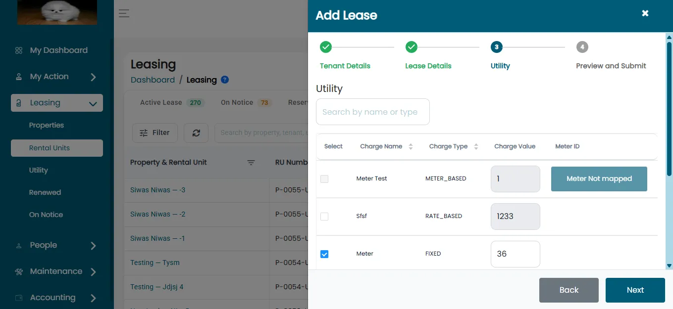Viewport: 673px width, 309px height.
Task: Click the Back button
Action: (x=569, y=290)
